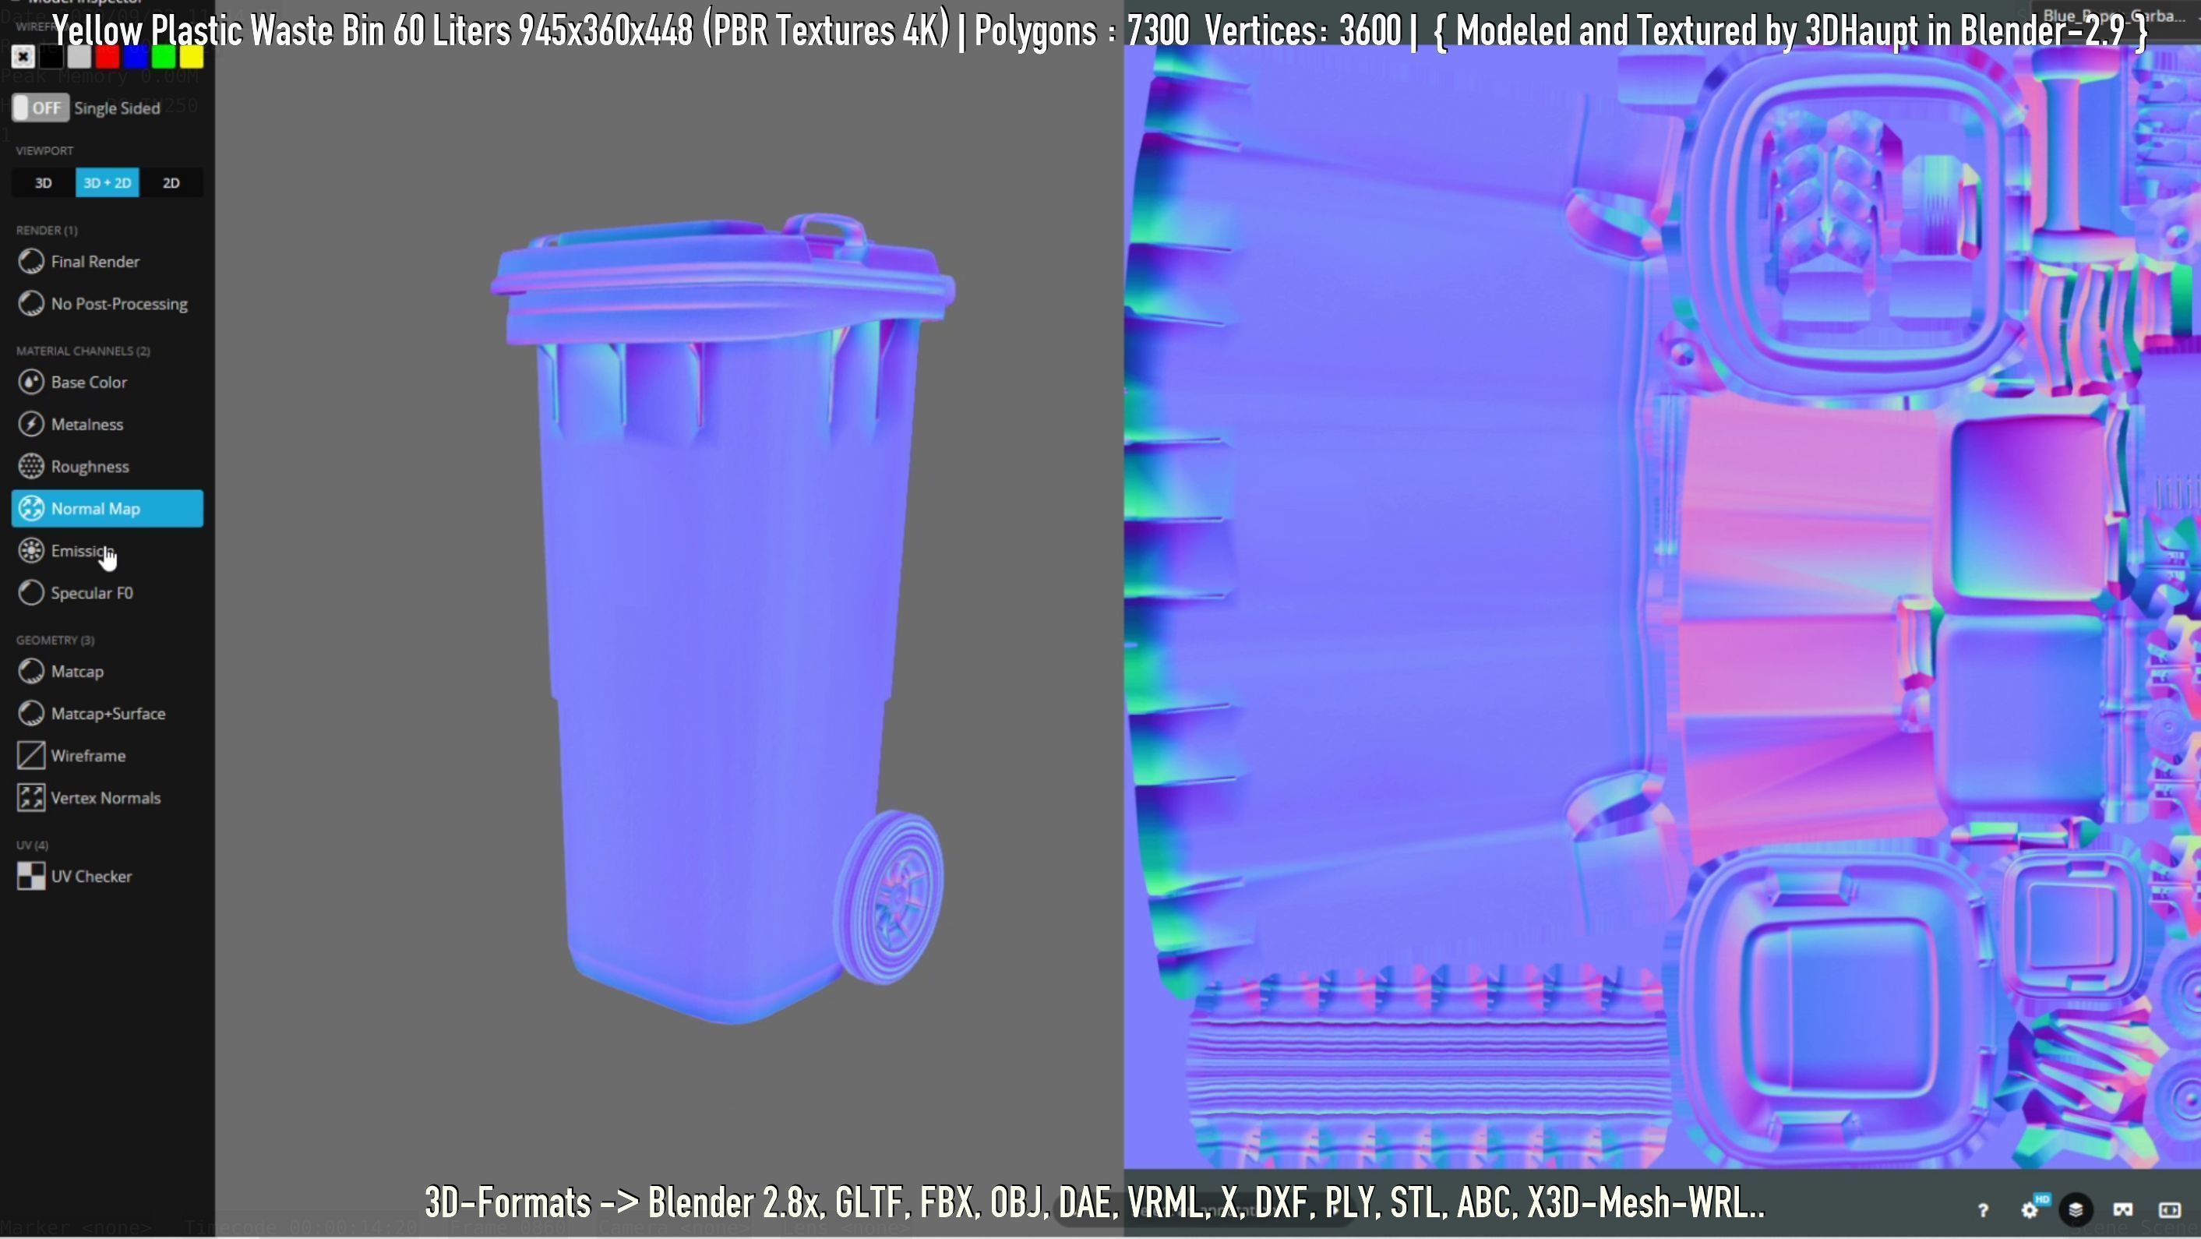Show the Final Render view
The width and height of the screenshot is (2201, 1239).
tap(108, 262)
